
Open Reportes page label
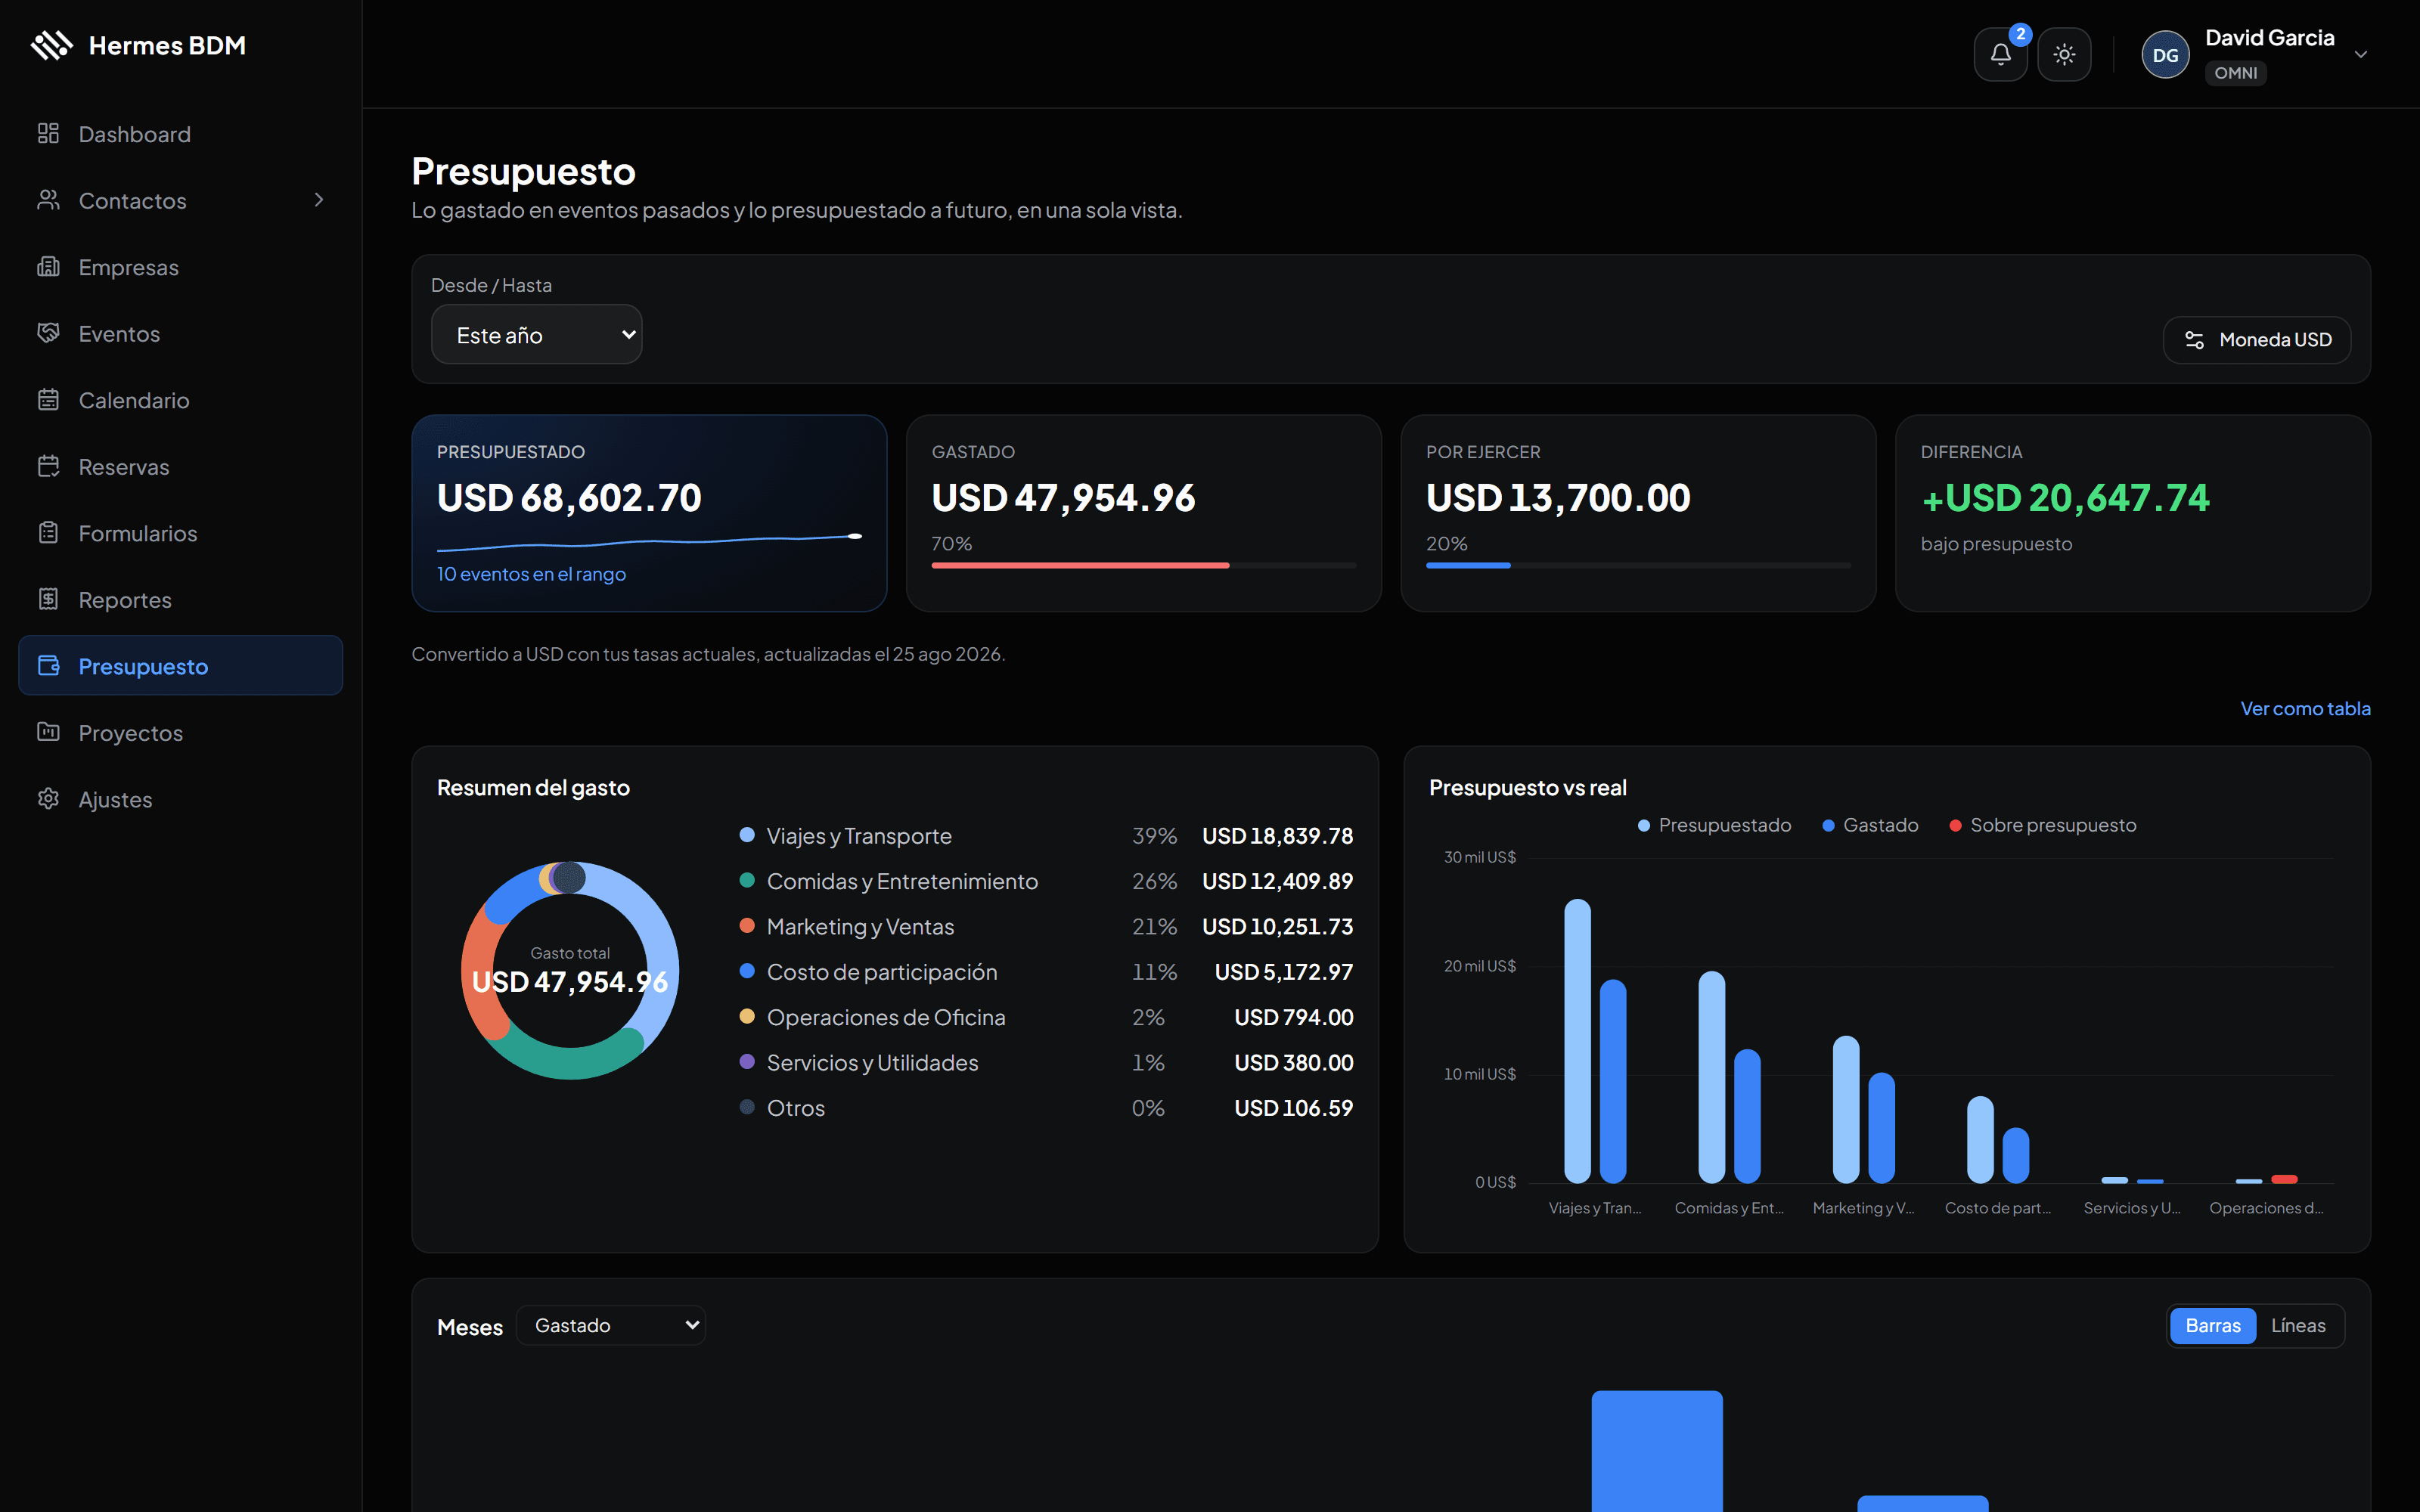coord(125,600)
